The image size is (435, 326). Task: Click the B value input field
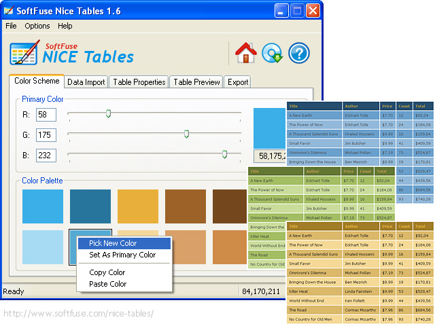pyautogui.click(x=46, y=156)
